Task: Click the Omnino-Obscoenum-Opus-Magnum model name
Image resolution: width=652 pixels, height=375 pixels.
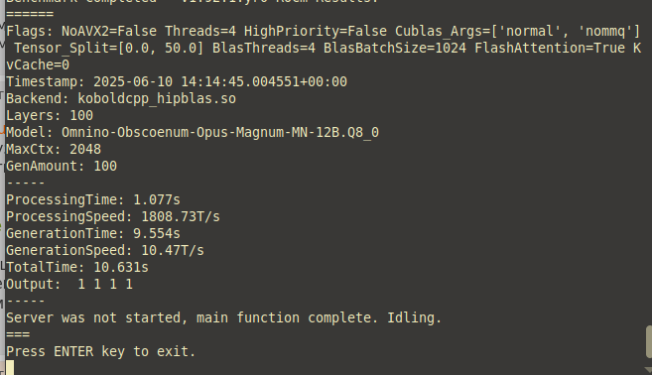Action: point(220,133)
